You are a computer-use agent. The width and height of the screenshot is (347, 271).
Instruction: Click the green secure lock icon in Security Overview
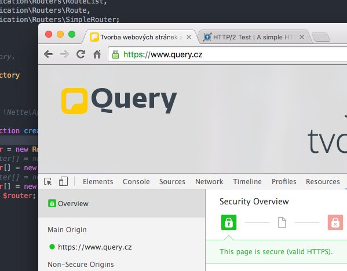point(229,222)
